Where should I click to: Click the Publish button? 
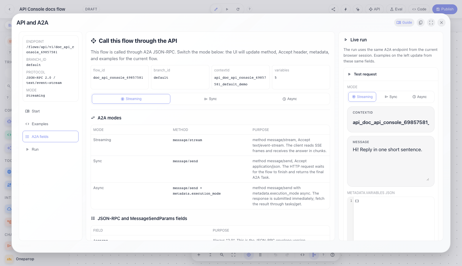pos(445,9)
